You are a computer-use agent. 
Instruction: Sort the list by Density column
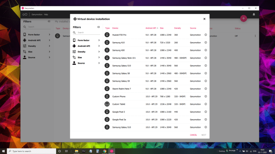[178, 28]
